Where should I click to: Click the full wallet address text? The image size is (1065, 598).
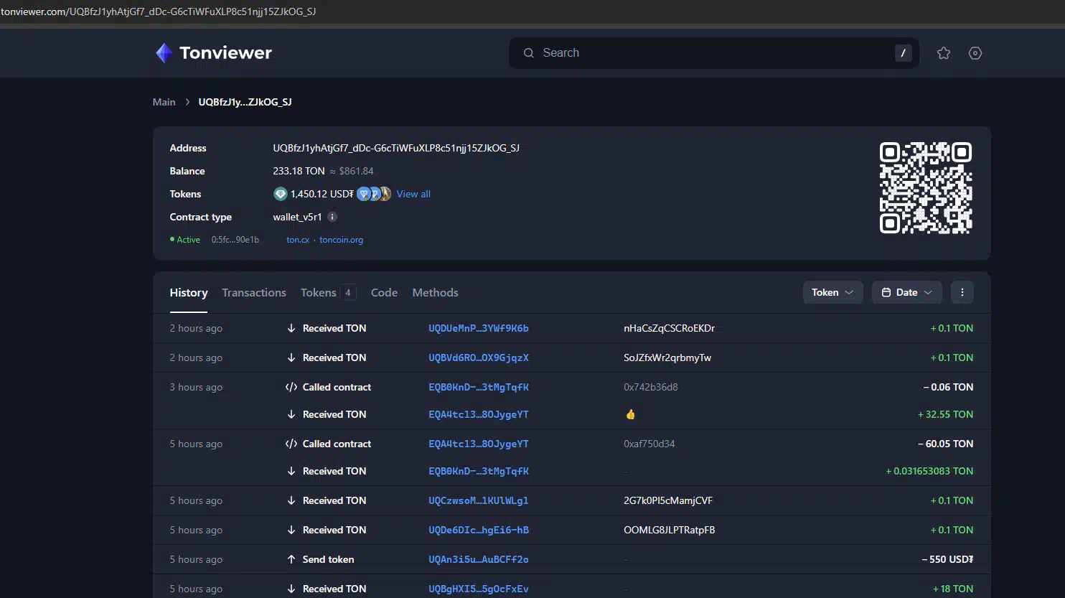click(396, 148)
